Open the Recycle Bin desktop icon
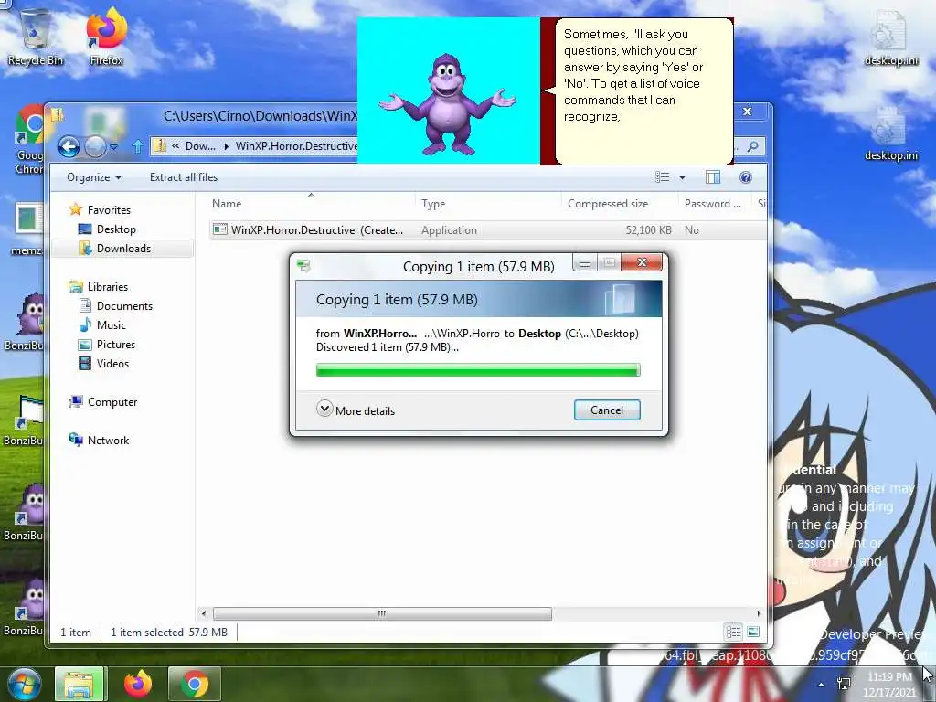 tap(35, 36)
